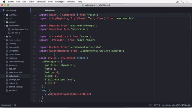Viewport: 192px width, 108px height.
Task: Change the UTF-8 encoding setting
Action: (157, 105)
